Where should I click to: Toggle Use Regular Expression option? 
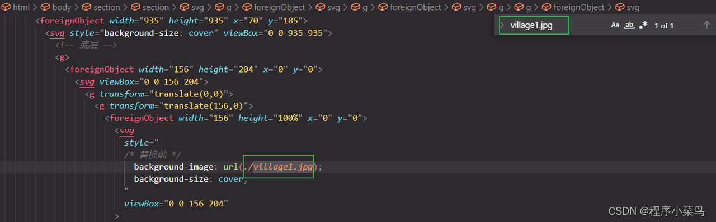[643, 25]
